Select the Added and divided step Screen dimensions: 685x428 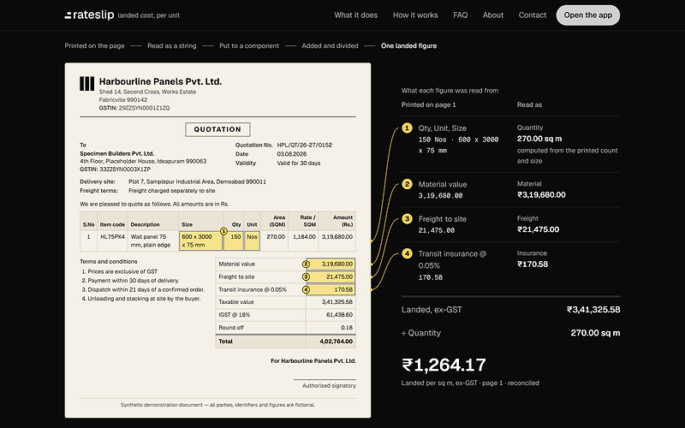(x=330, y=45)
